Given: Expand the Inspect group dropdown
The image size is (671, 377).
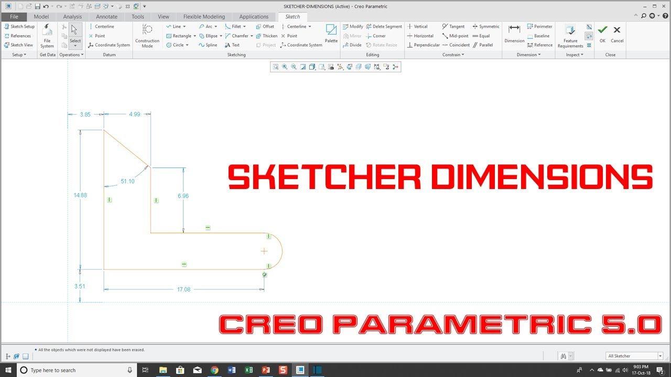Looking at the screenshot, I should click(575, 54).
